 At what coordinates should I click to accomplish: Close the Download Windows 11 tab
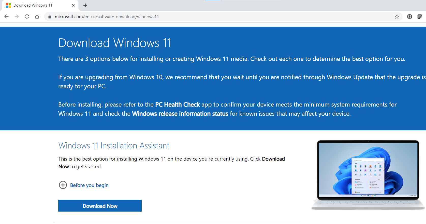click(x=73, y=5)
